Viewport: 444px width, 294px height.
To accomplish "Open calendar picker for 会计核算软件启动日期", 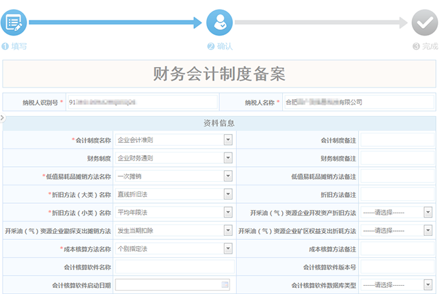I will click(225, 284).
